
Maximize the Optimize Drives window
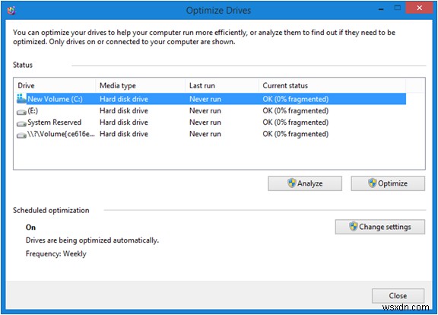coord(397,8)
